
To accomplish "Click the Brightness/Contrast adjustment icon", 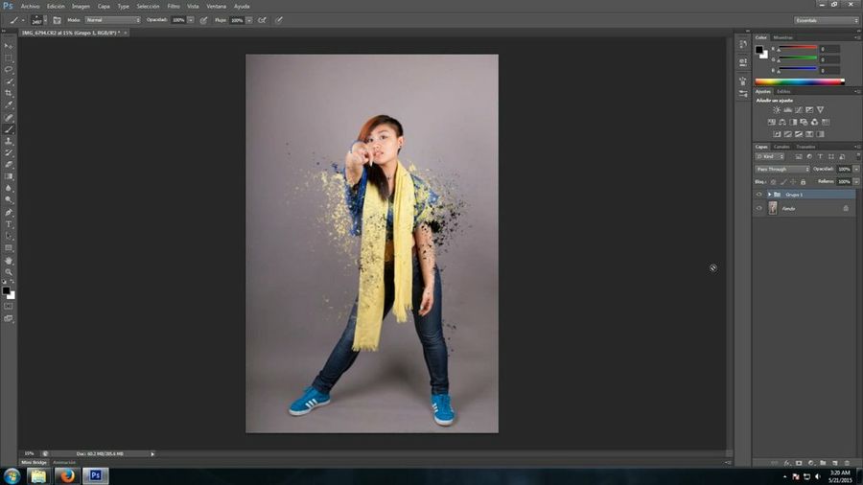I will click(777, 110).
